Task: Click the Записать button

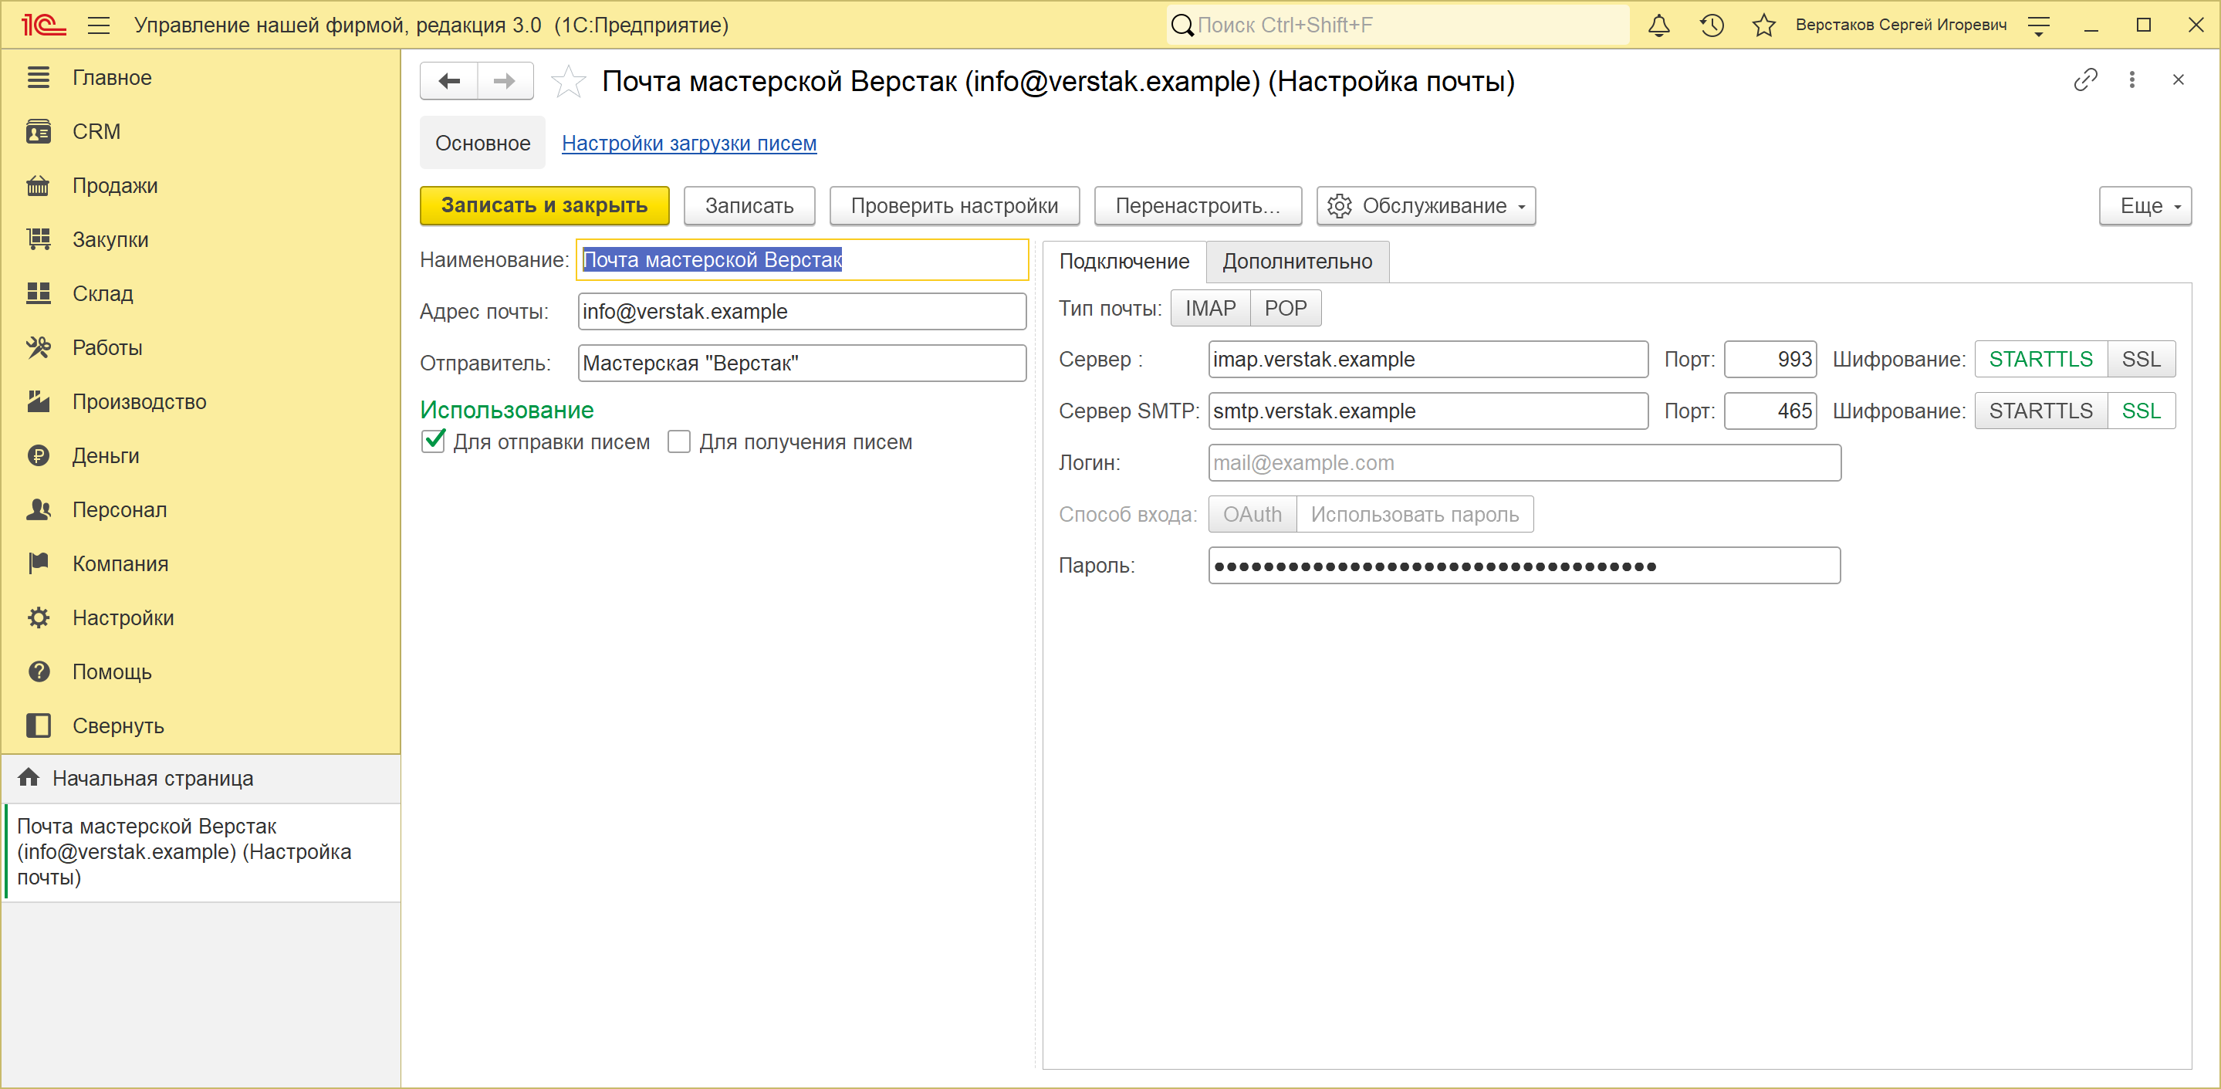Action: coord(749,205)
